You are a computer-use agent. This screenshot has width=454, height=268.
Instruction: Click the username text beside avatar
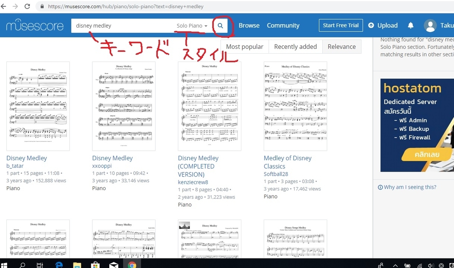click(447, 26)
